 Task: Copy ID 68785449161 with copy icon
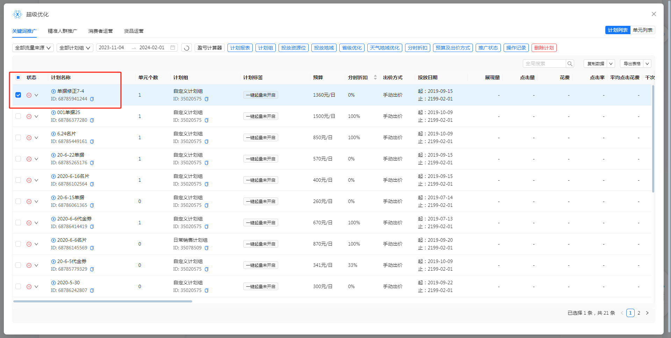[92, 142]
